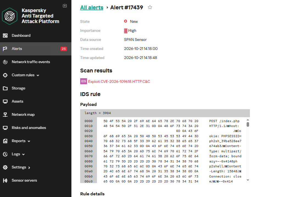Click time created '2026-10-21 14:18:00'

(141, 49)
